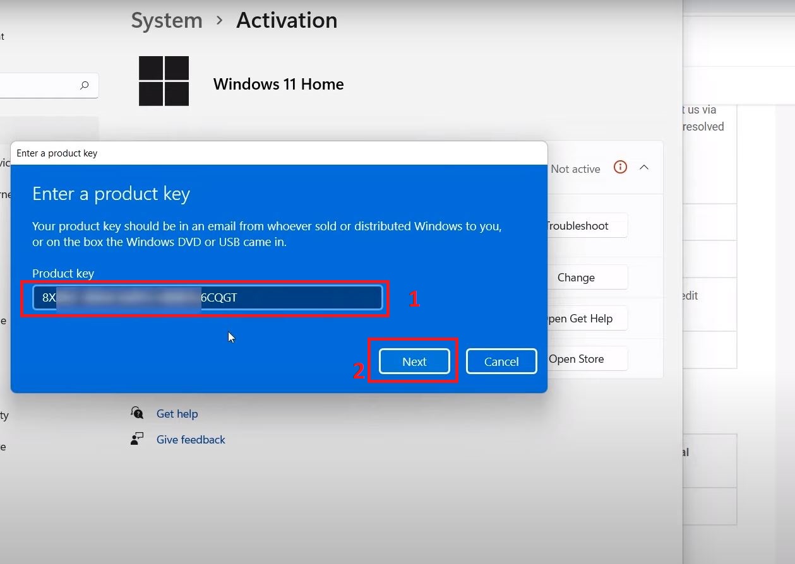Click the Get help chat icon
This screenshot has width=795, height=564.
[x=137, y=413]
